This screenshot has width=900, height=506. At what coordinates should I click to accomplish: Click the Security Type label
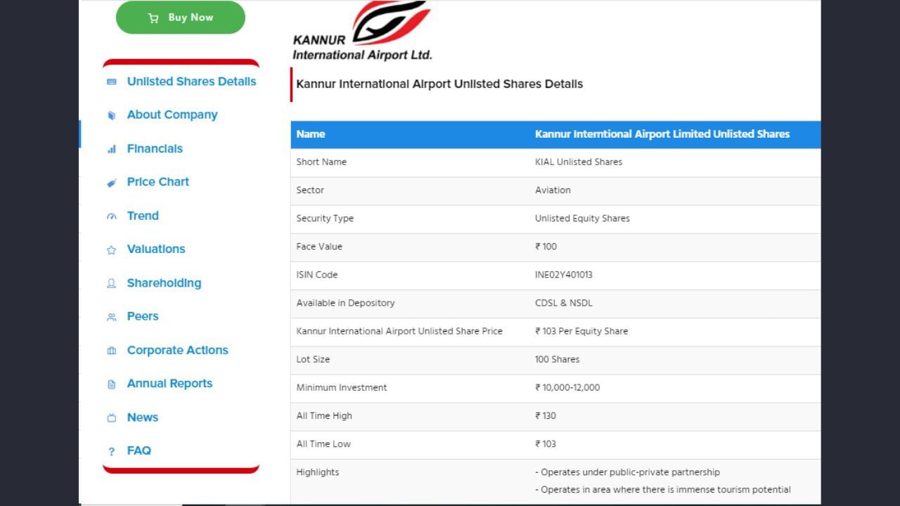(x=325, y=219)
